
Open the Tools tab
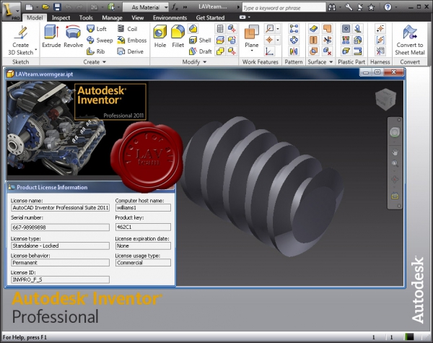tap(86, 17)
